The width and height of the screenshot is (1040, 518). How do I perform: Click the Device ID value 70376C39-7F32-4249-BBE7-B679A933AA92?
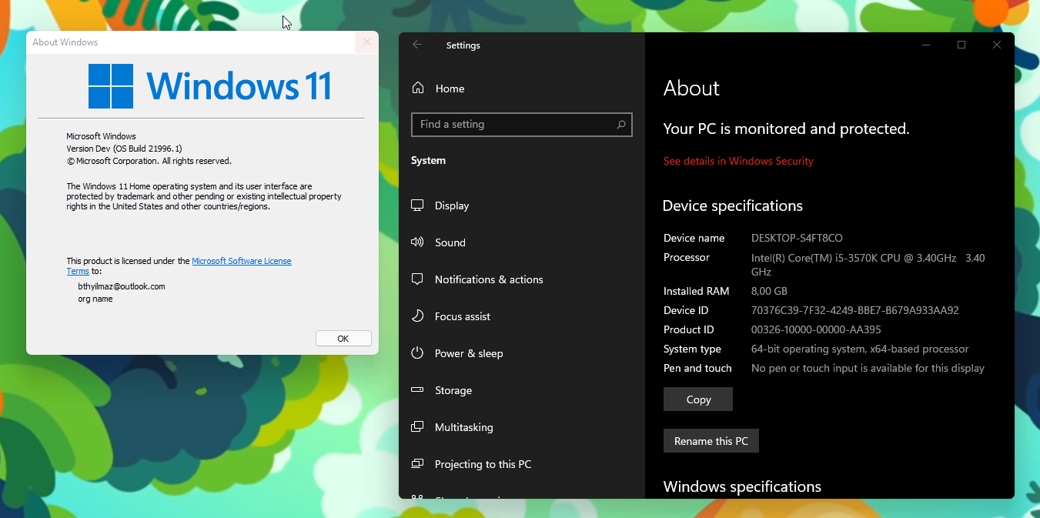[855, 310]
